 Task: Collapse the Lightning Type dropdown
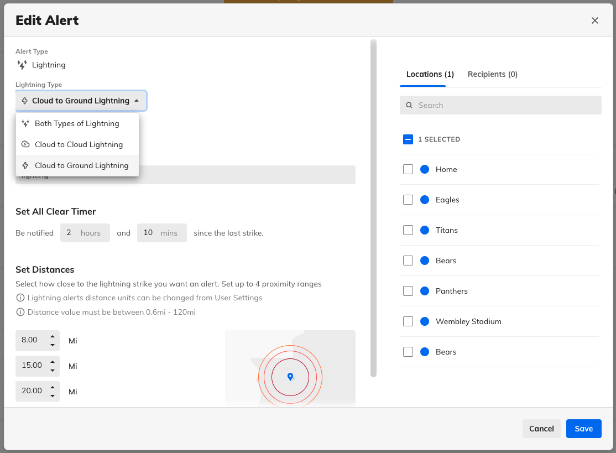[81, 101]
